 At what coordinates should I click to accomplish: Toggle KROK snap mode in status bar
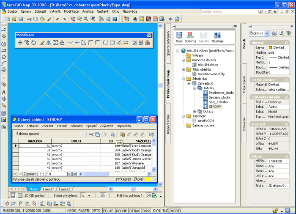[71, 211]
